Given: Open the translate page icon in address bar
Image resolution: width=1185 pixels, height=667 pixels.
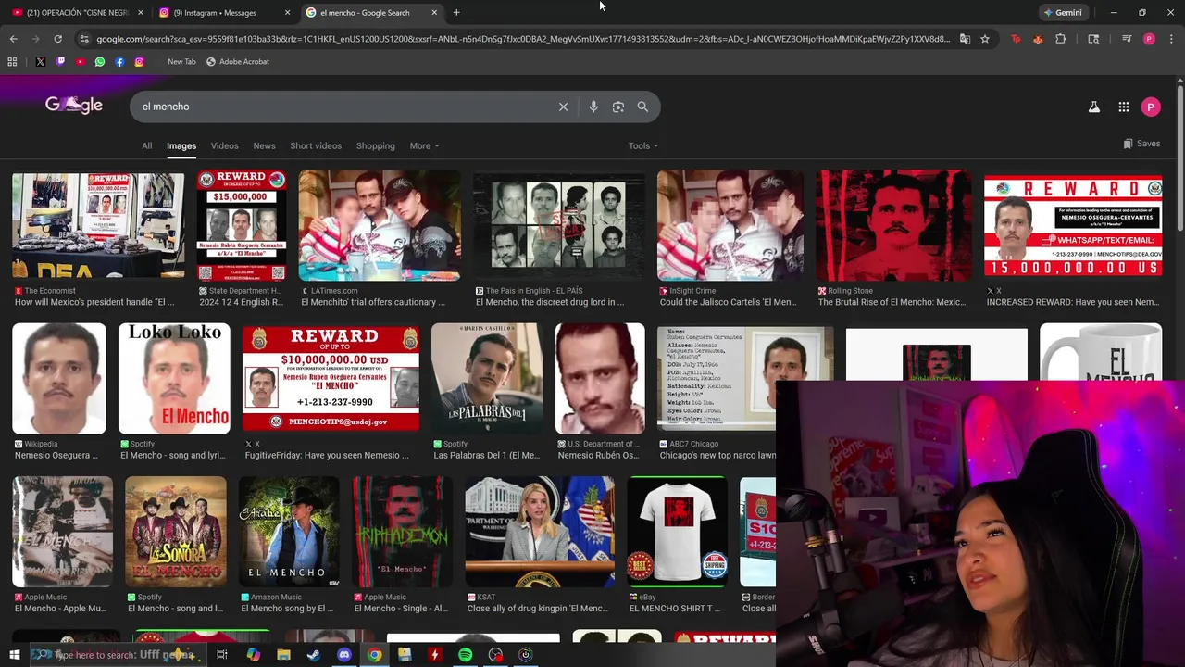Looking at the screenshot, I should click(x=965, y=39).
